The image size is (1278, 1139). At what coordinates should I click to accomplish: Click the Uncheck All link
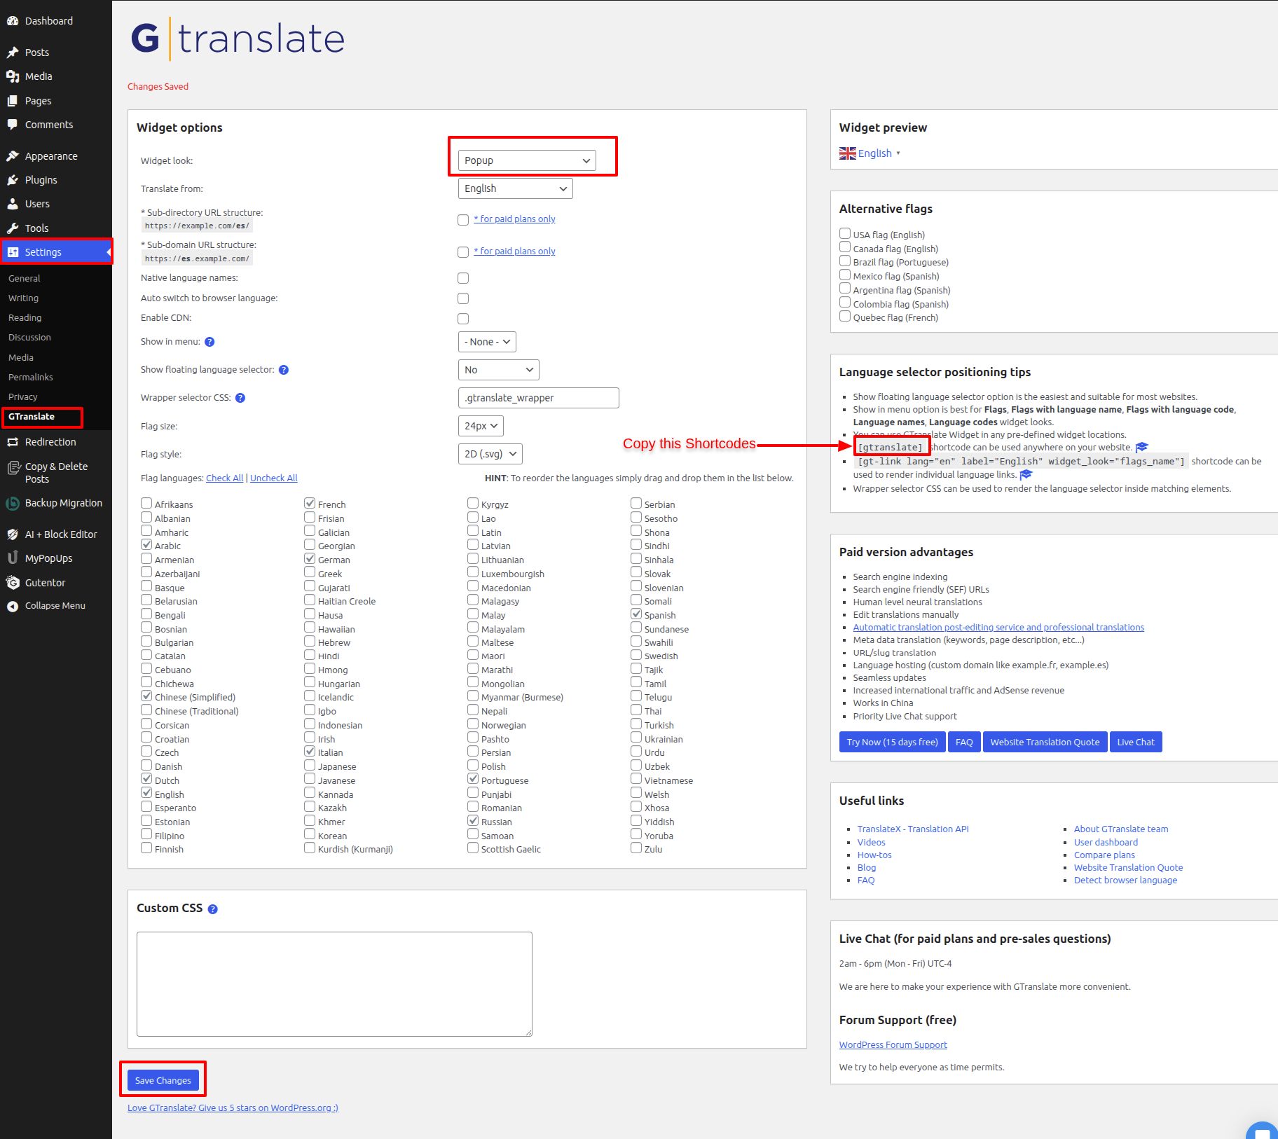pos(273,478)
